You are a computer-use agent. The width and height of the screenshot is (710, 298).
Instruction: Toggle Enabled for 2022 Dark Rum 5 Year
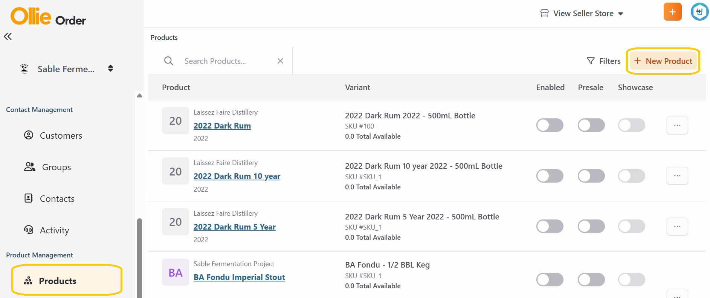click(x=550, y=226)
